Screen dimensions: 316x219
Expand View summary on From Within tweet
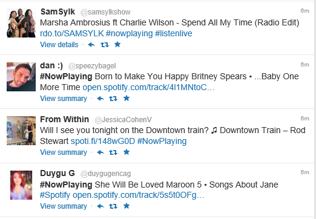64,152
